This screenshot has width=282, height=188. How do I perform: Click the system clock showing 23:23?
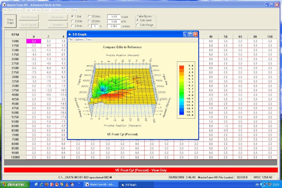276,184
